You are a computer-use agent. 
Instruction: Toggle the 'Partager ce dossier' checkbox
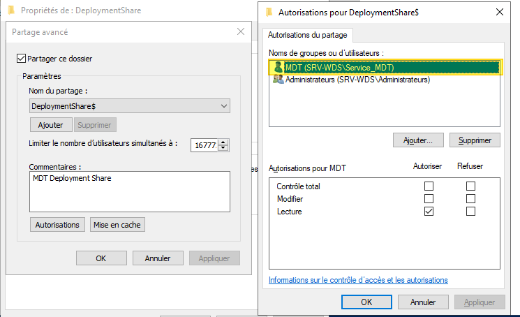[x=21, y=59]
